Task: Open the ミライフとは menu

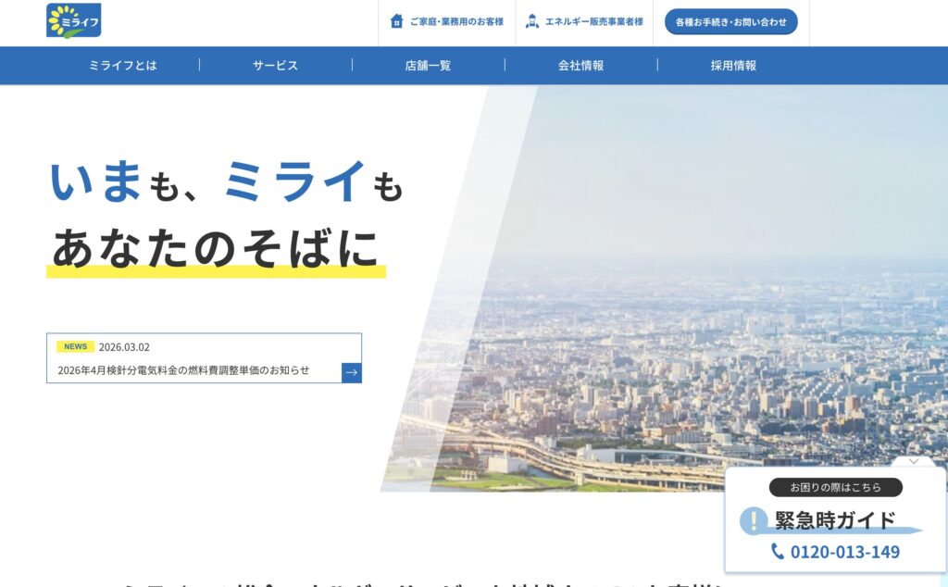Action: point(123,66)
